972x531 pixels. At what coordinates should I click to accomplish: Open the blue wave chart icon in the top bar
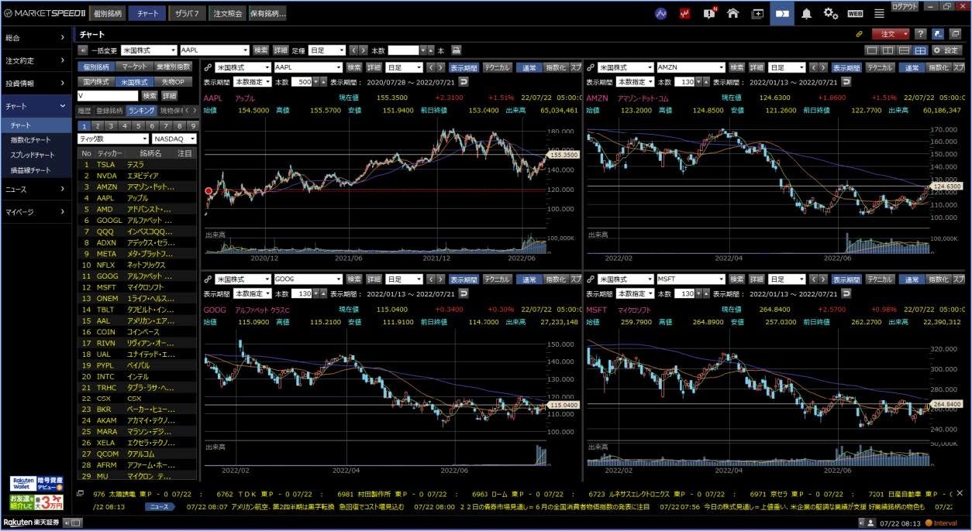[x=661, y=13]
